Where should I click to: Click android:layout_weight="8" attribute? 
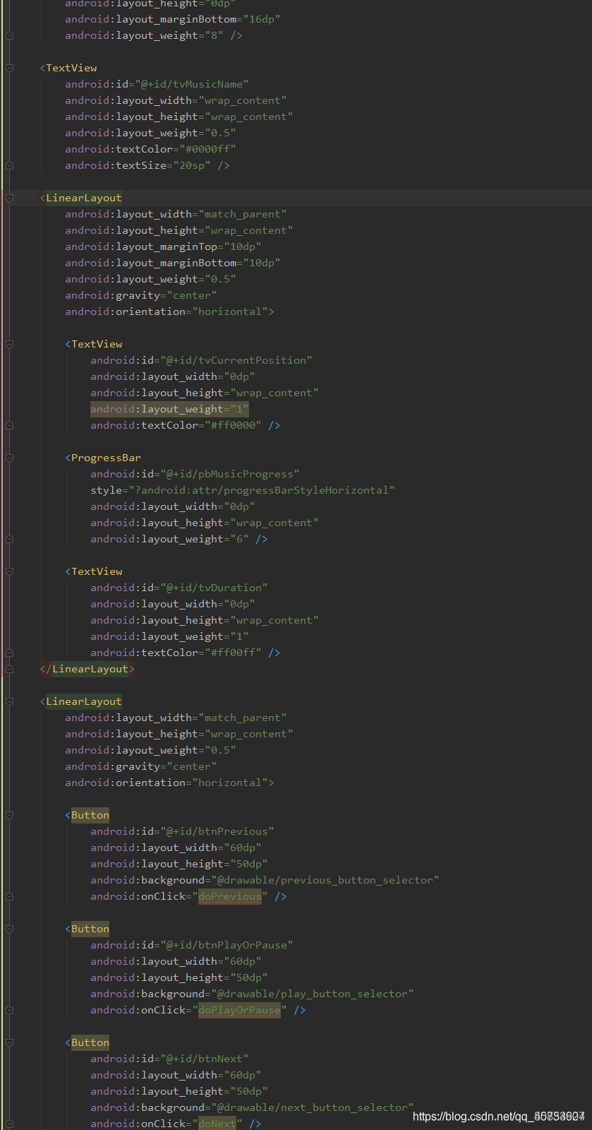pyautogui.click(x=144, y=35)
